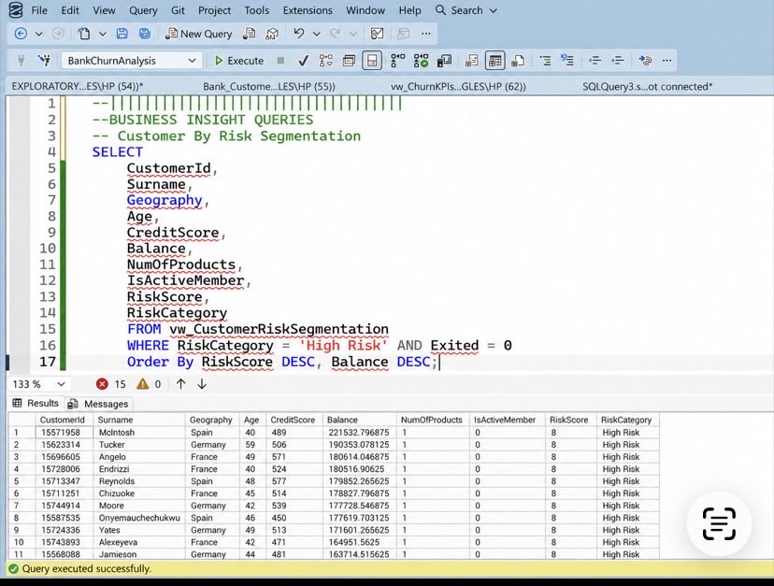Click the screen scan floating button
The image size is (774, 586).
pyautogui.click(x=719, y=523)
